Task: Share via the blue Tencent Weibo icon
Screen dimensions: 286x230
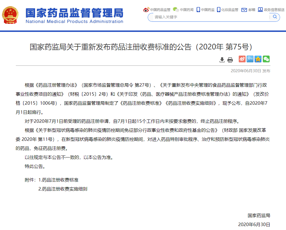Action: coord(250,59)
